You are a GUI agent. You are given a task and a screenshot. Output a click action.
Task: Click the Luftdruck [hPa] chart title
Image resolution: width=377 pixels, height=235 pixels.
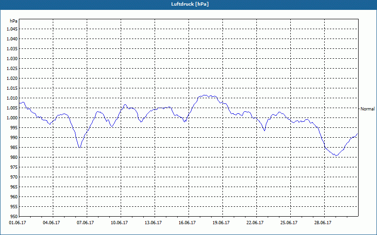click(190, 4)
